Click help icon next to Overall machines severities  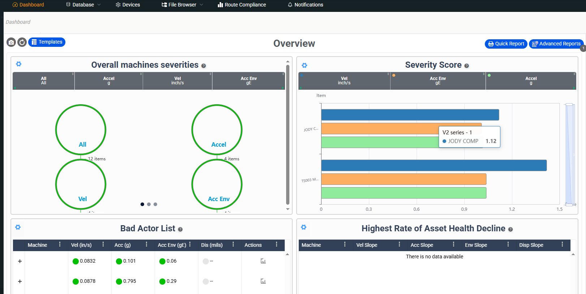[x=204, y=66]
